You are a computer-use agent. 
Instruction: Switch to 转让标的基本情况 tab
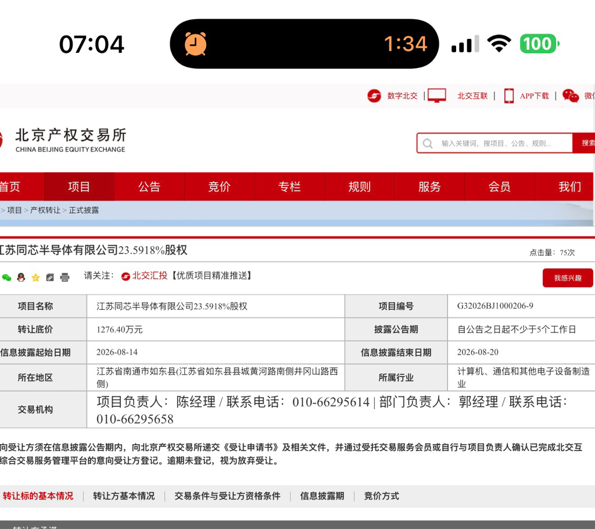click(38, 496)
